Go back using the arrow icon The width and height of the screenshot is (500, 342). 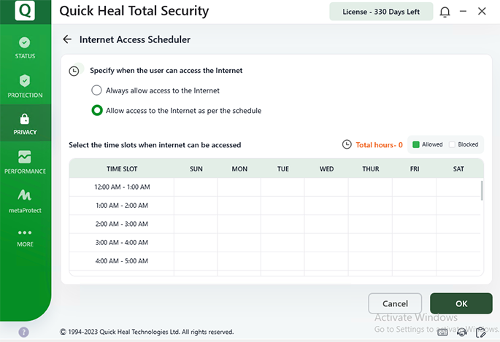click(x=67, y=40)
